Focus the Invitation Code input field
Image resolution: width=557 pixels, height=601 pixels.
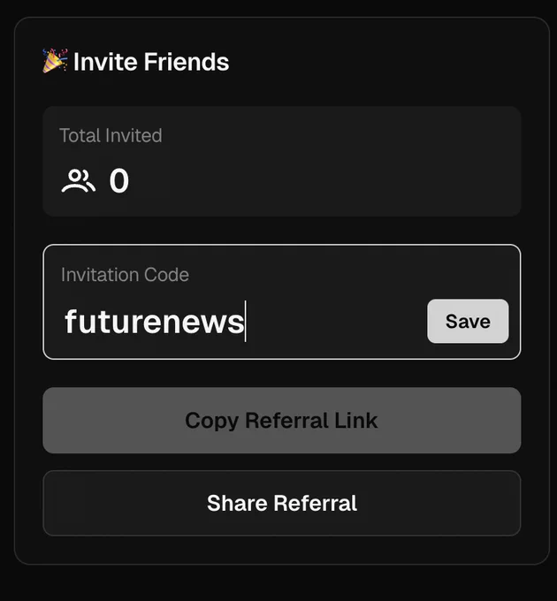tap(282, 301)
